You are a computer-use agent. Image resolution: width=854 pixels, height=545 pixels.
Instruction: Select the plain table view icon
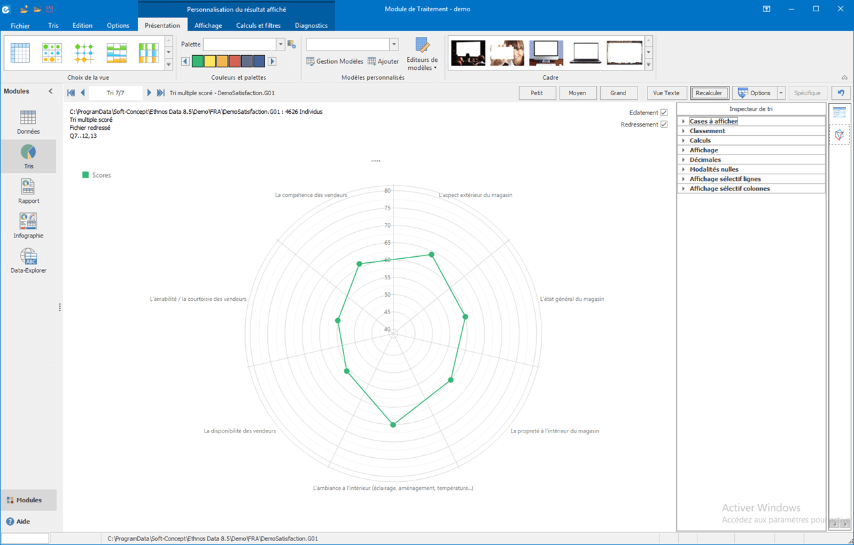coord(20,53)
